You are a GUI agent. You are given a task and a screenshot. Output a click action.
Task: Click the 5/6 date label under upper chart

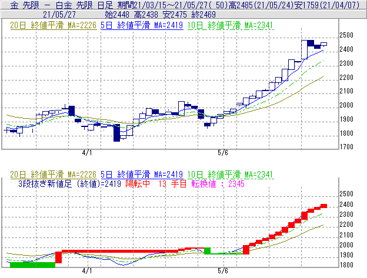click(223, 153)
